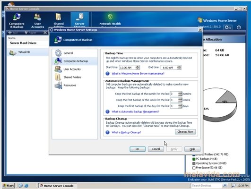251x189 pixels.
Task: Click the Shared Folders folder icon in settings
Action: [x=58, y=77]
